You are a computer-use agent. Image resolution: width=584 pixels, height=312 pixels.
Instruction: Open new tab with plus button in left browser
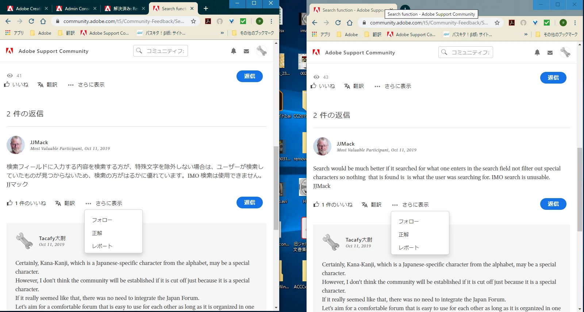pos(206,8)
